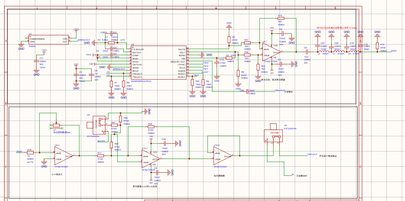Select the SIGN net label at R16 input
Viewport: 405px width, 201px height.
pos(19,152)
